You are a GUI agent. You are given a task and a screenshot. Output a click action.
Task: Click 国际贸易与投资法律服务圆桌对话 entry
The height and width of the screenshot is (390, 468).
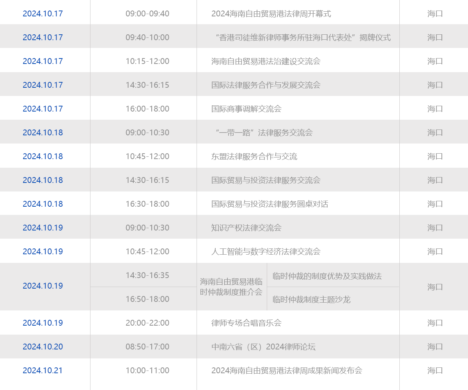tap(269, 204)
